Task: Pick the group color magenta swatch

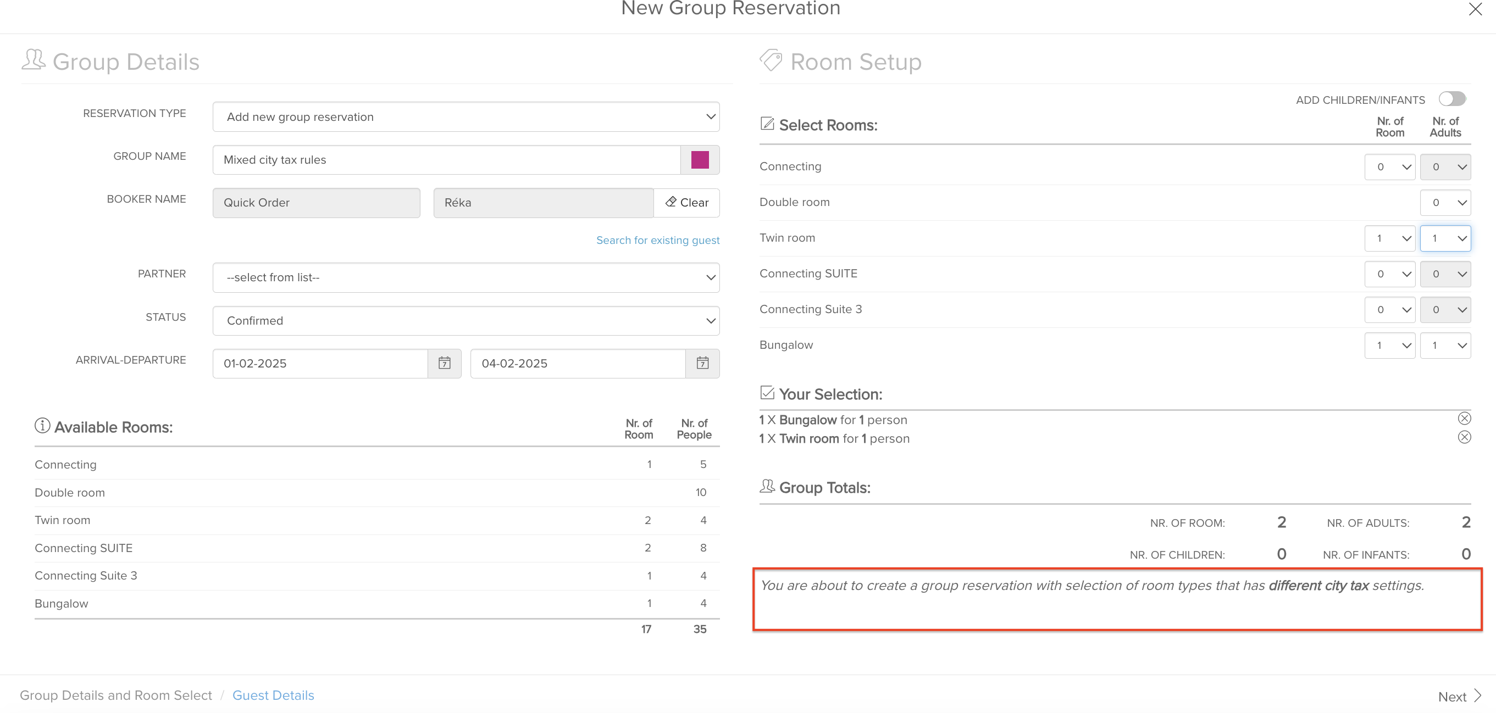Action: (700, 160)
